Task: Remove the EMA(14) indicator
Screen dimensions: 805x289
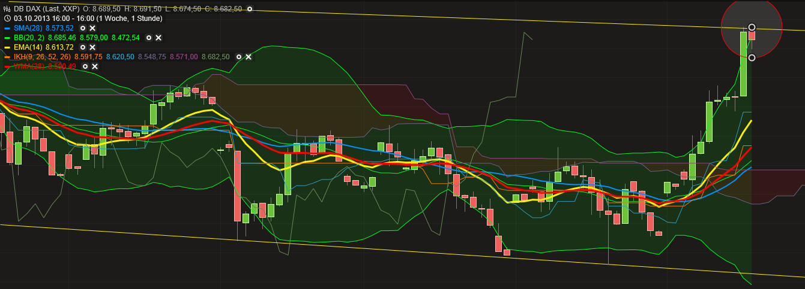Action: point(92,47)
